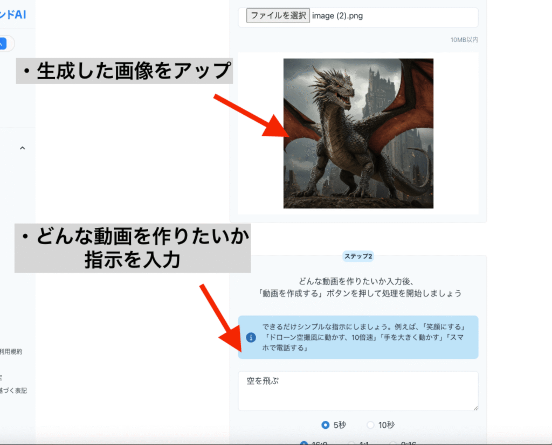Click the 10MB以内 size limit note
Viewport: 552px width, 445px height.
coord(464,40)
